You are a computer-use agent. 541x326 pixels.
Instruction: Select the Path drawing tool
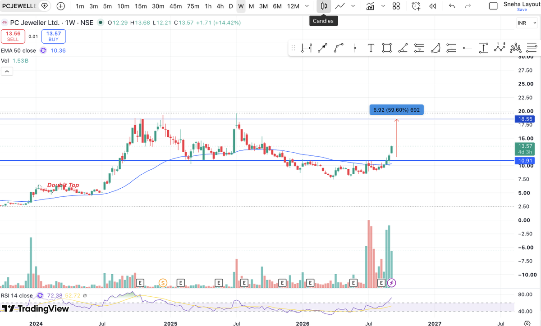[339, 48]
